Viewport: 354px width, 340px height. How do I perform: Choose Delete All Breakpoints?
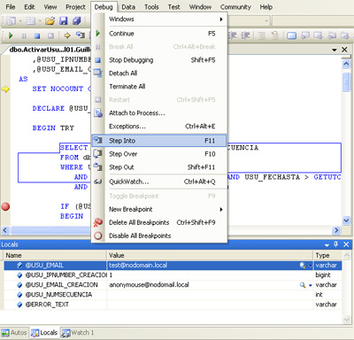point(159,222)
